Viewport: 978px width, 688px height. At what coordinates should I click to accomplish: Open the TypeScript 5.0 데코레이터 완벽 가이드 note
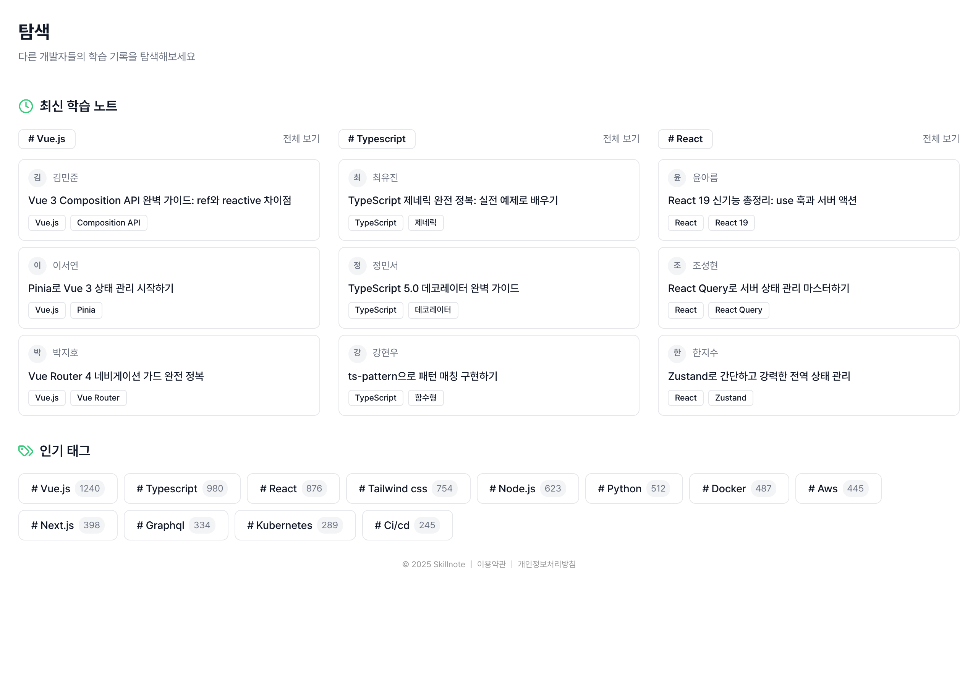(x=433, y=289)
